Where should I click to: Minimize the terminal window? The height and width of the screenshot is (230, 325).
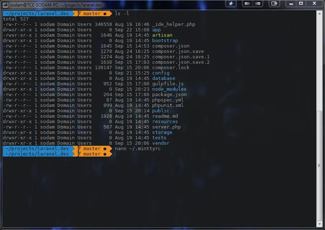point(291,4)
